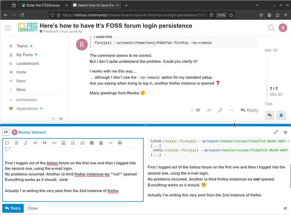Switch to the Enter the FOSSverse tab
Screen dimensions: 291x215
45,6
